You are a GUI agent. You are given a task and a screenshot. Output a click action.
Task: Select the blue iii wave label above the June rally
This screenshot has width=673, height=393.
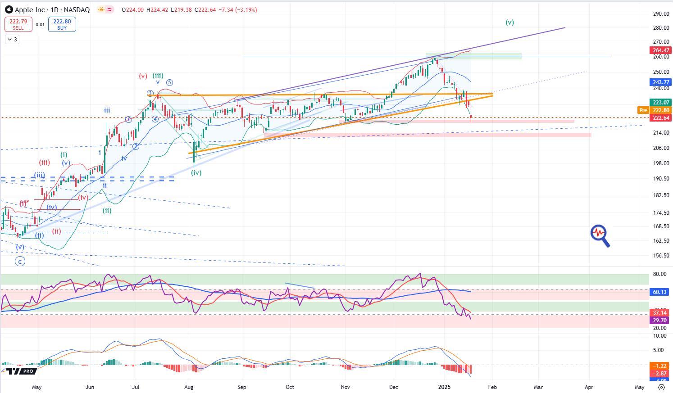[107, 110]
